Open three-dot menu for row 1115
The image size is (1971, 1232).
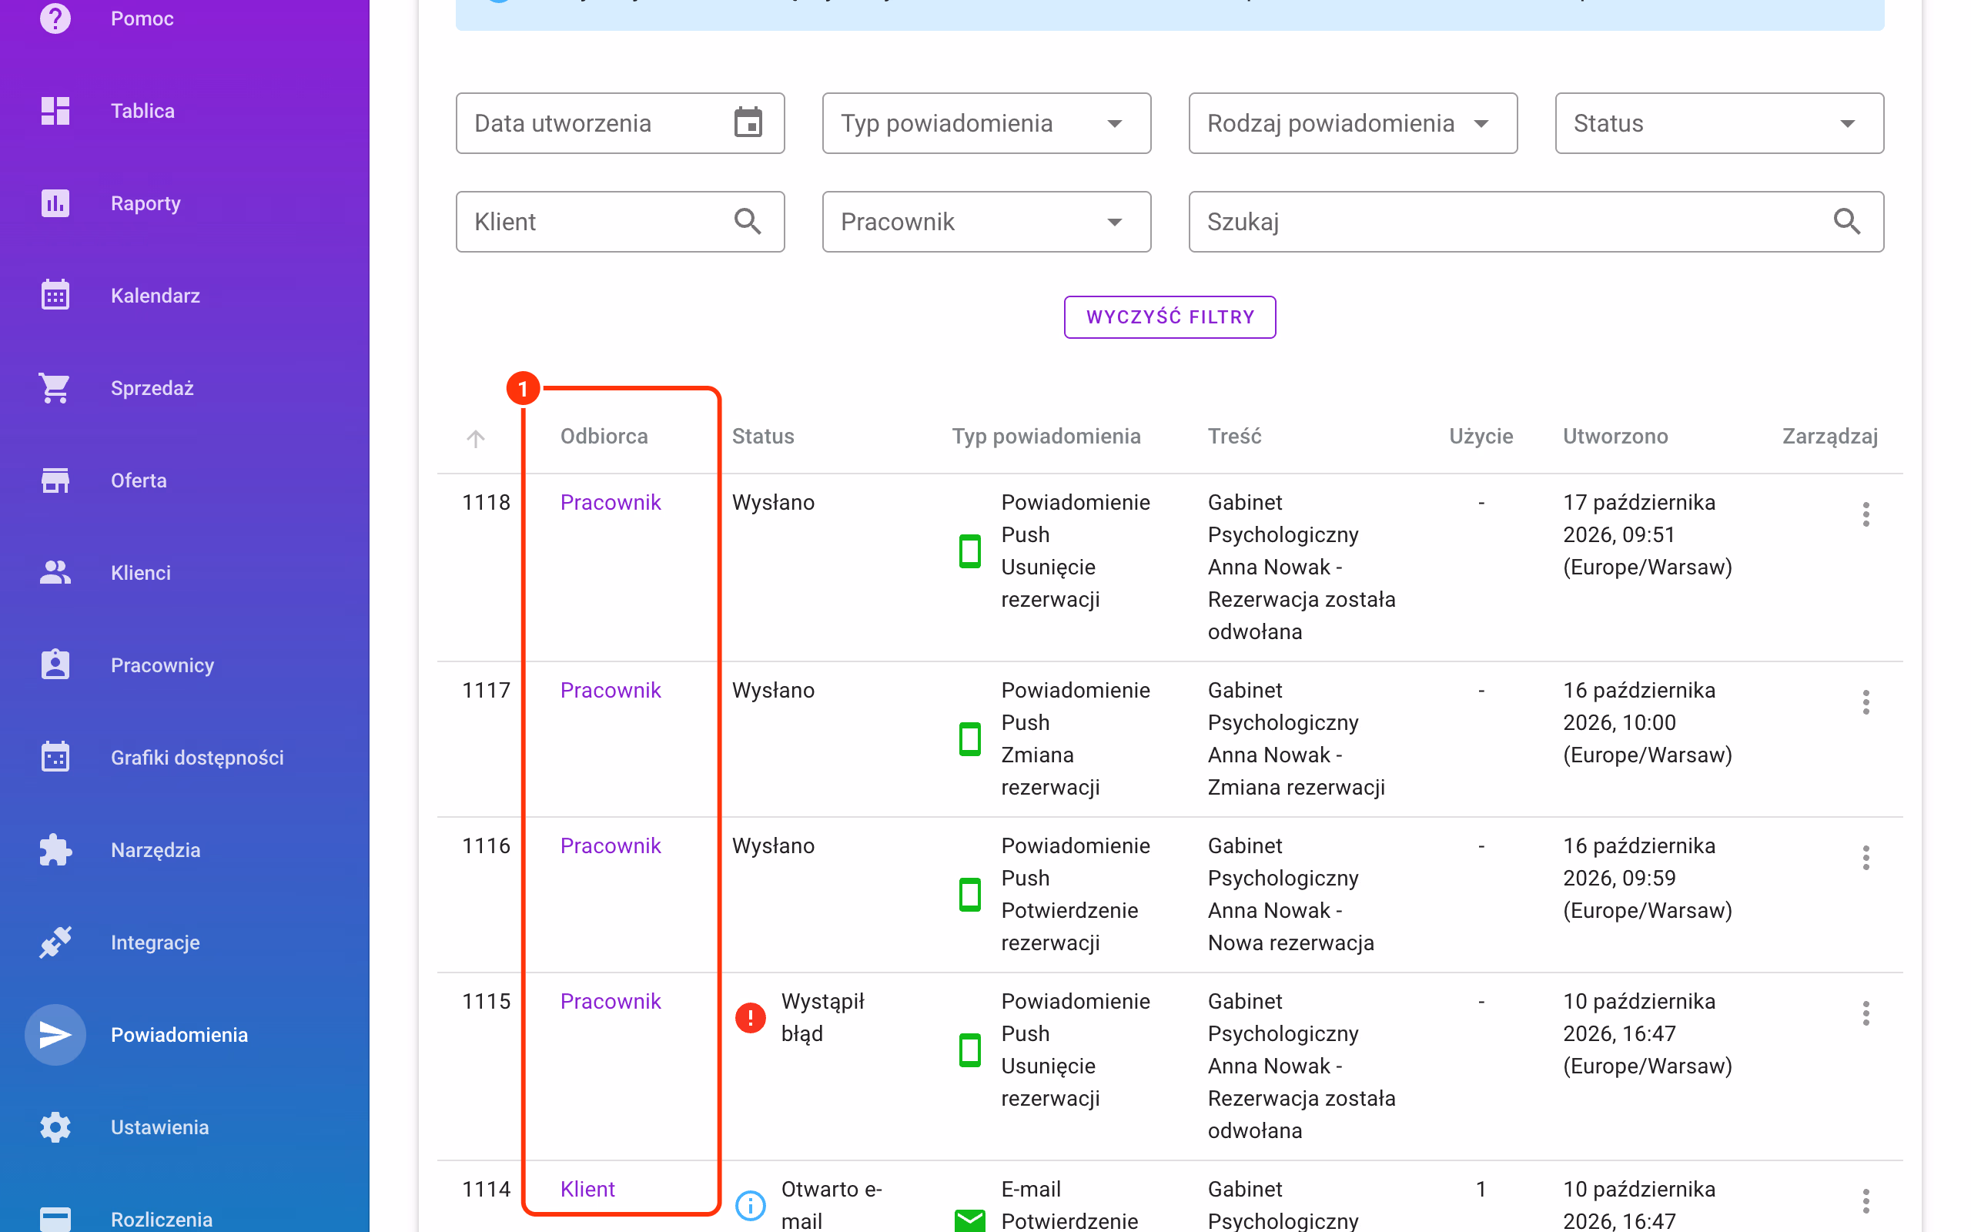click(x=1866, y=1013)
